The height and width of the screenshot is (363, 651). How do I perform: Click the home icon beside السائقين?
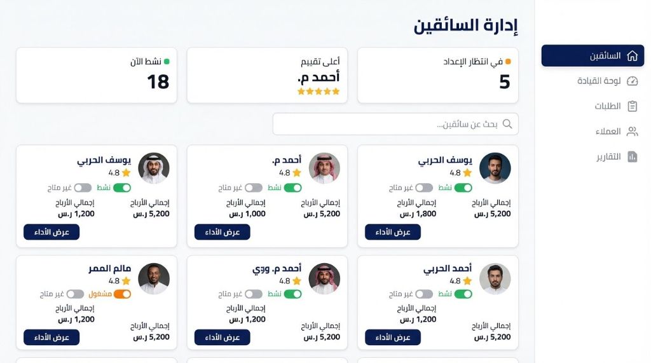[632, 56]
